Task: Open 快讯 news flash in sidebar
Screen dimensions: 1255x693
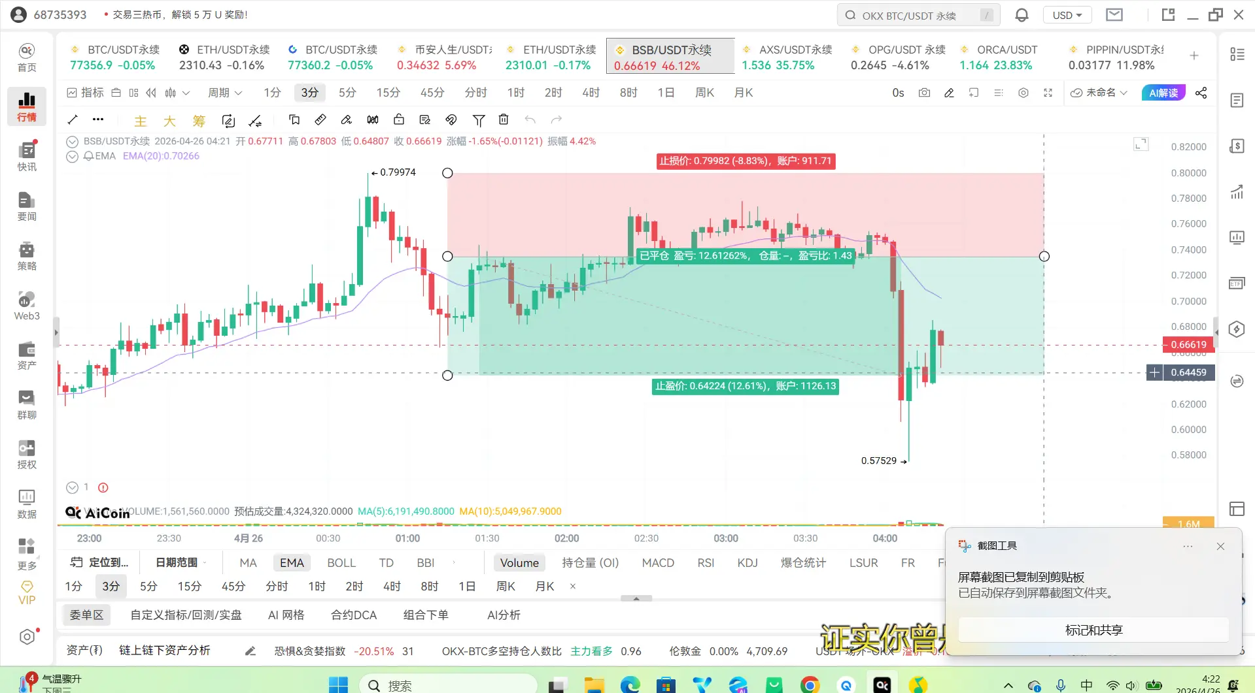Action: [x=27, y=157]
